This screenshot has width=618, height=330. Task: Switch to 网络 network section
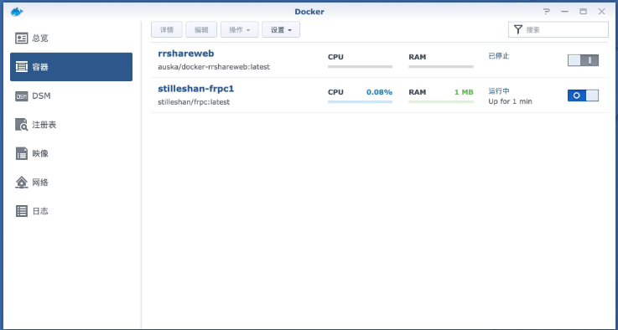pyautogui.click(x=71, y=183)
